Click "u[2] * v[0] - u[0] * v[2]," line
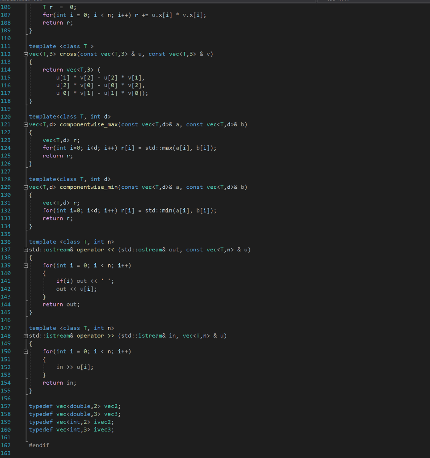The height and width of the screenshot is (458, 430). 101,85
